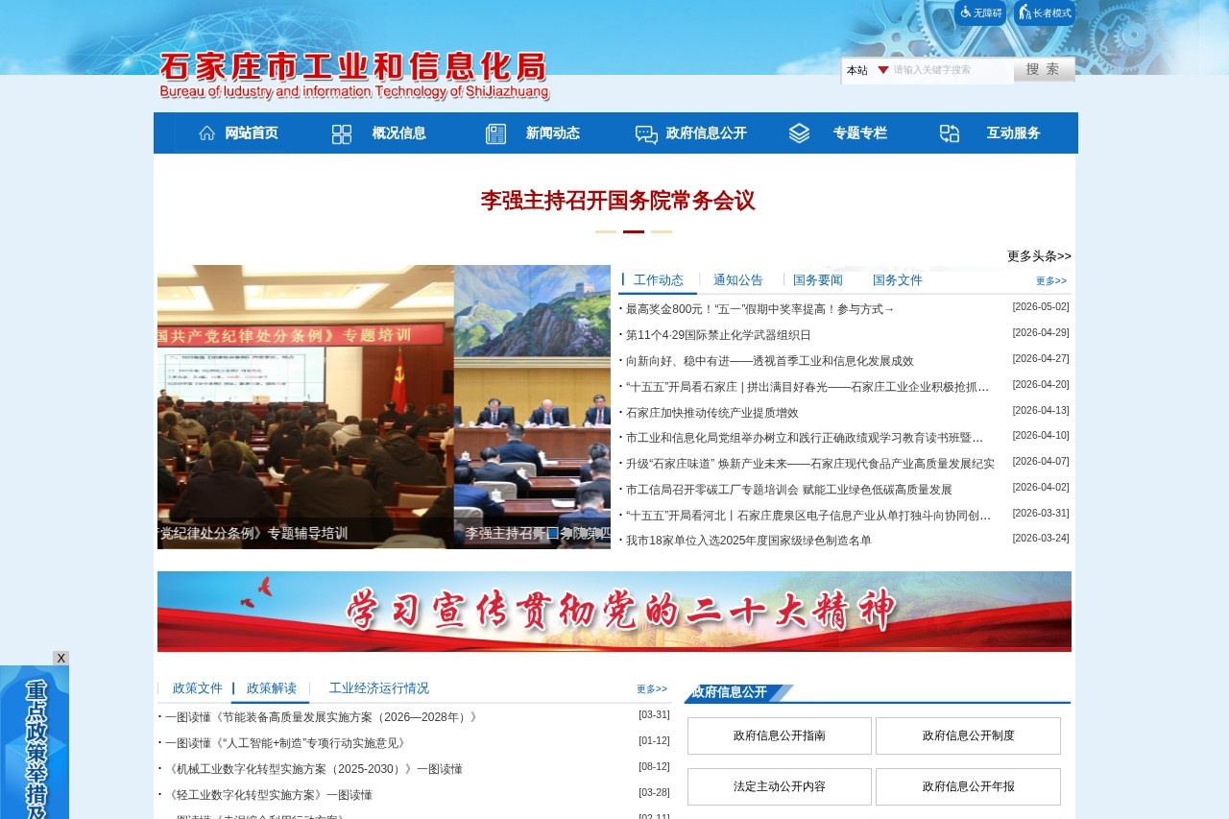Open the State Council meeting slideshow photo

532,407
